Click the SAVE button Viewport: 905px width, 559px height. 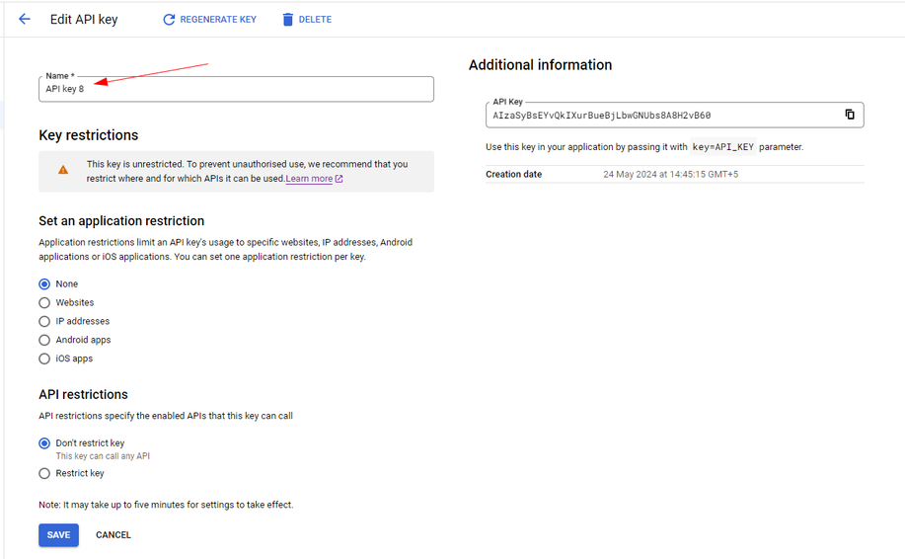(59, 534)
